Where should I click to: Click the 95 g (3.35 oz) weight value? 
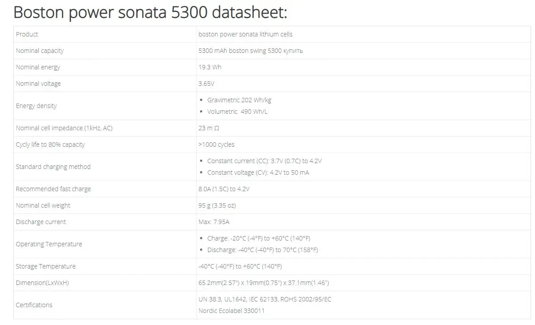[217, 205]
